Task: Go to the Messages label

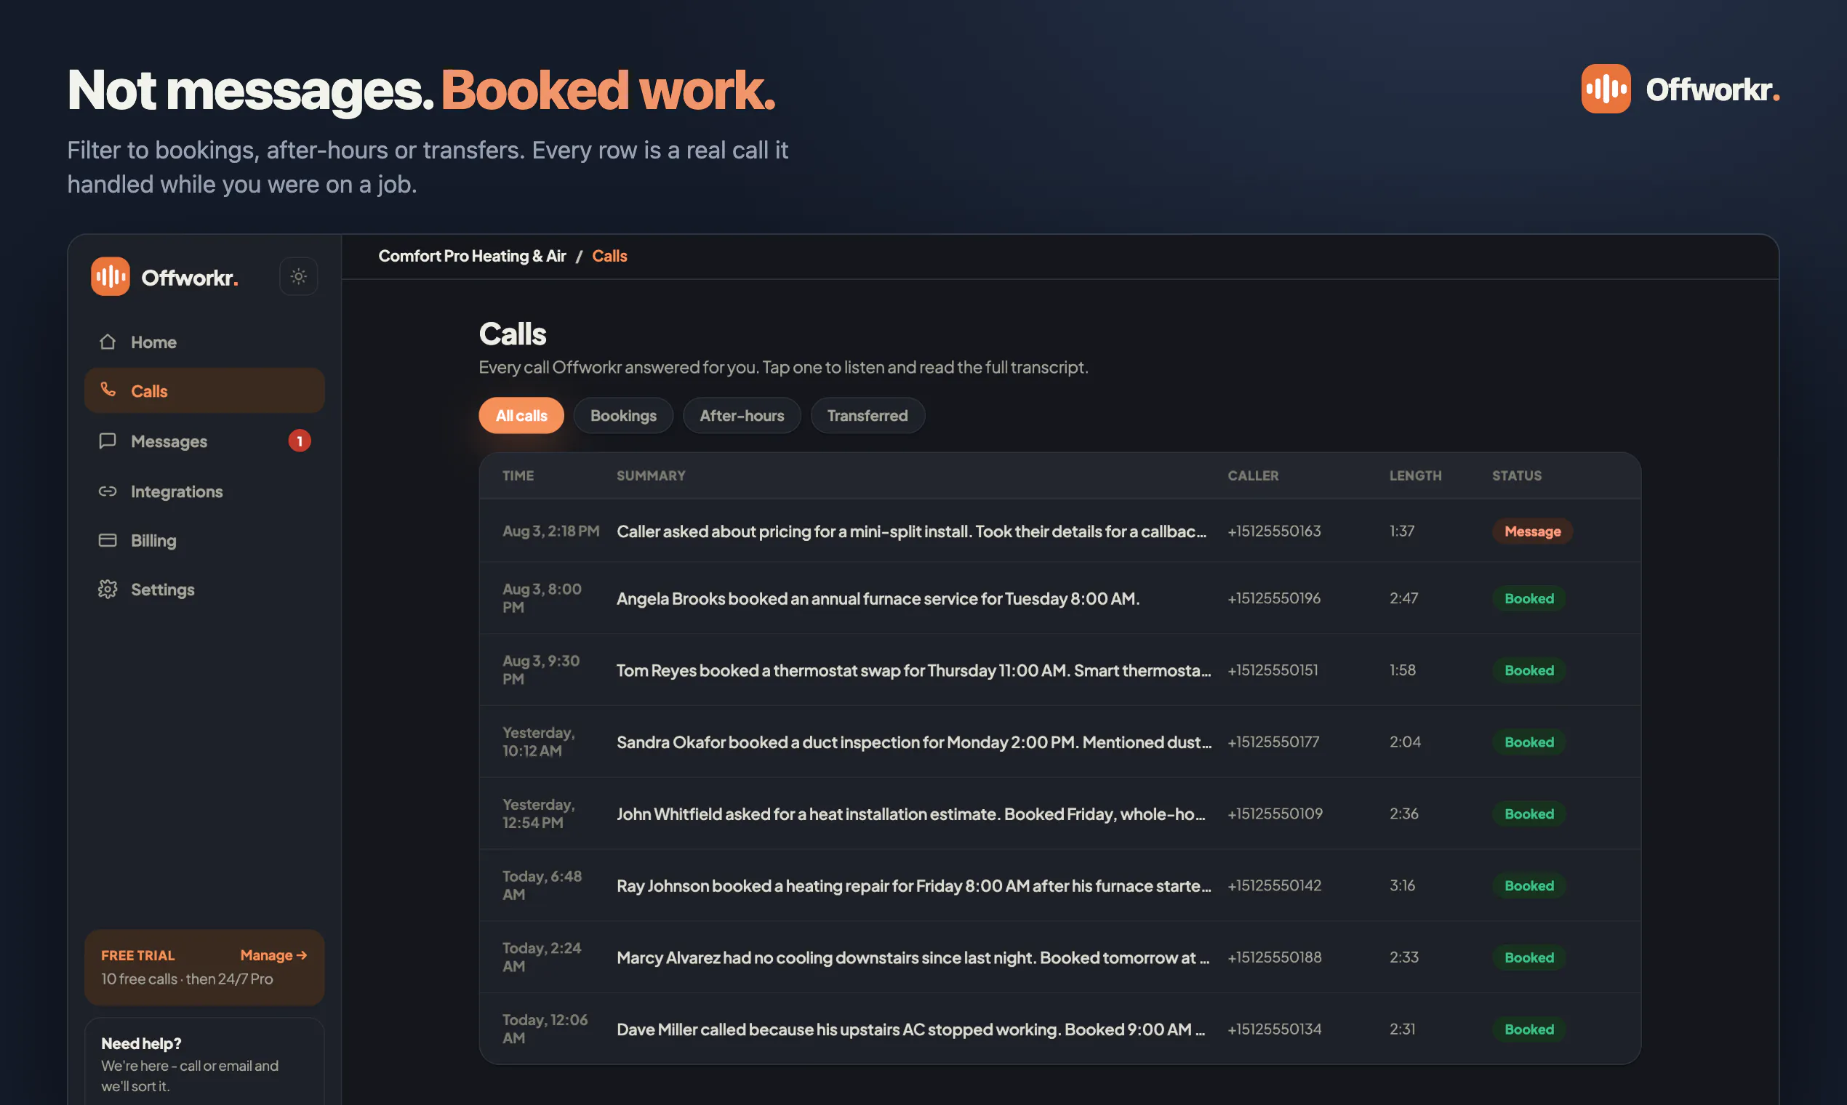Action: [169, 441]
